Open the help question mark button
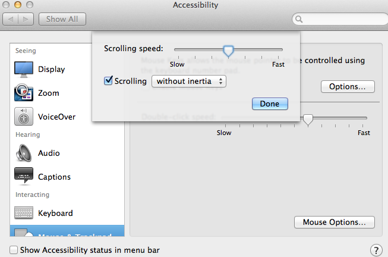Image resolution: width=388 pixels, height=257 pixels. [x=376, y=250]
